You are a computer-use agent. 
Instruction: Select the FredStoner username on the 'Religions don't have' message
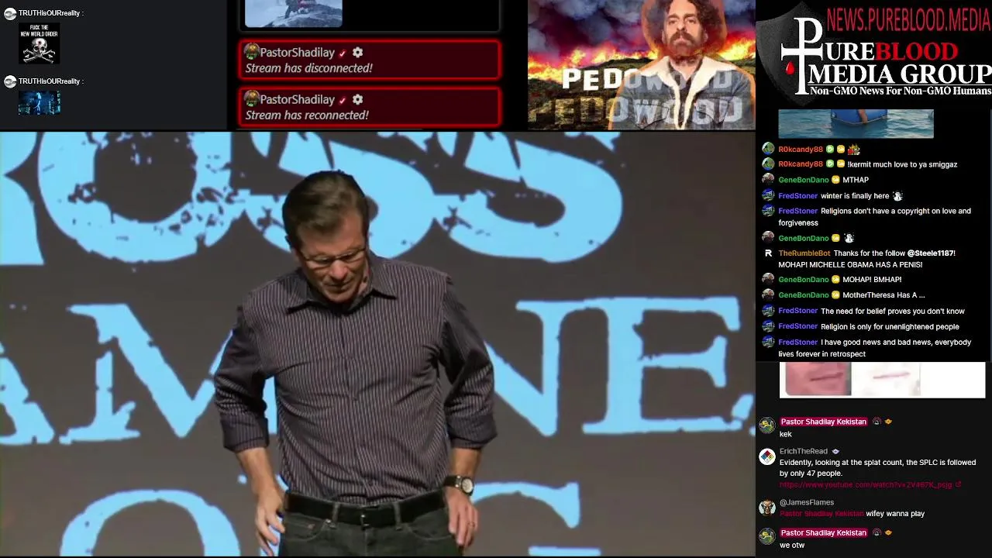coord(798,211)
